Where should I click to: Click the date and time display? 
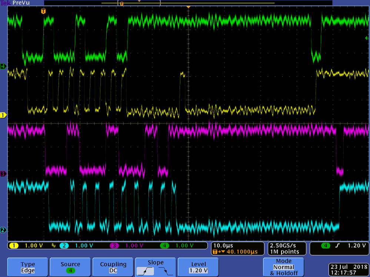[x=348, y=270]
